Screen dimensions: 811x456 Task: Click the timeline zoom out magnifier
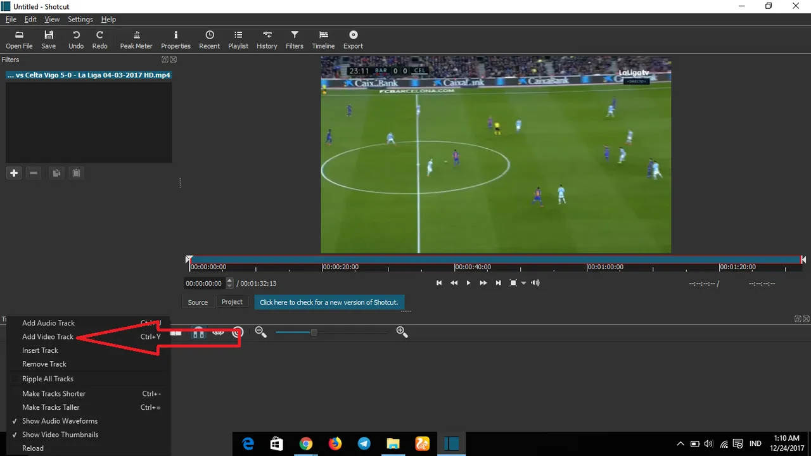260,332
